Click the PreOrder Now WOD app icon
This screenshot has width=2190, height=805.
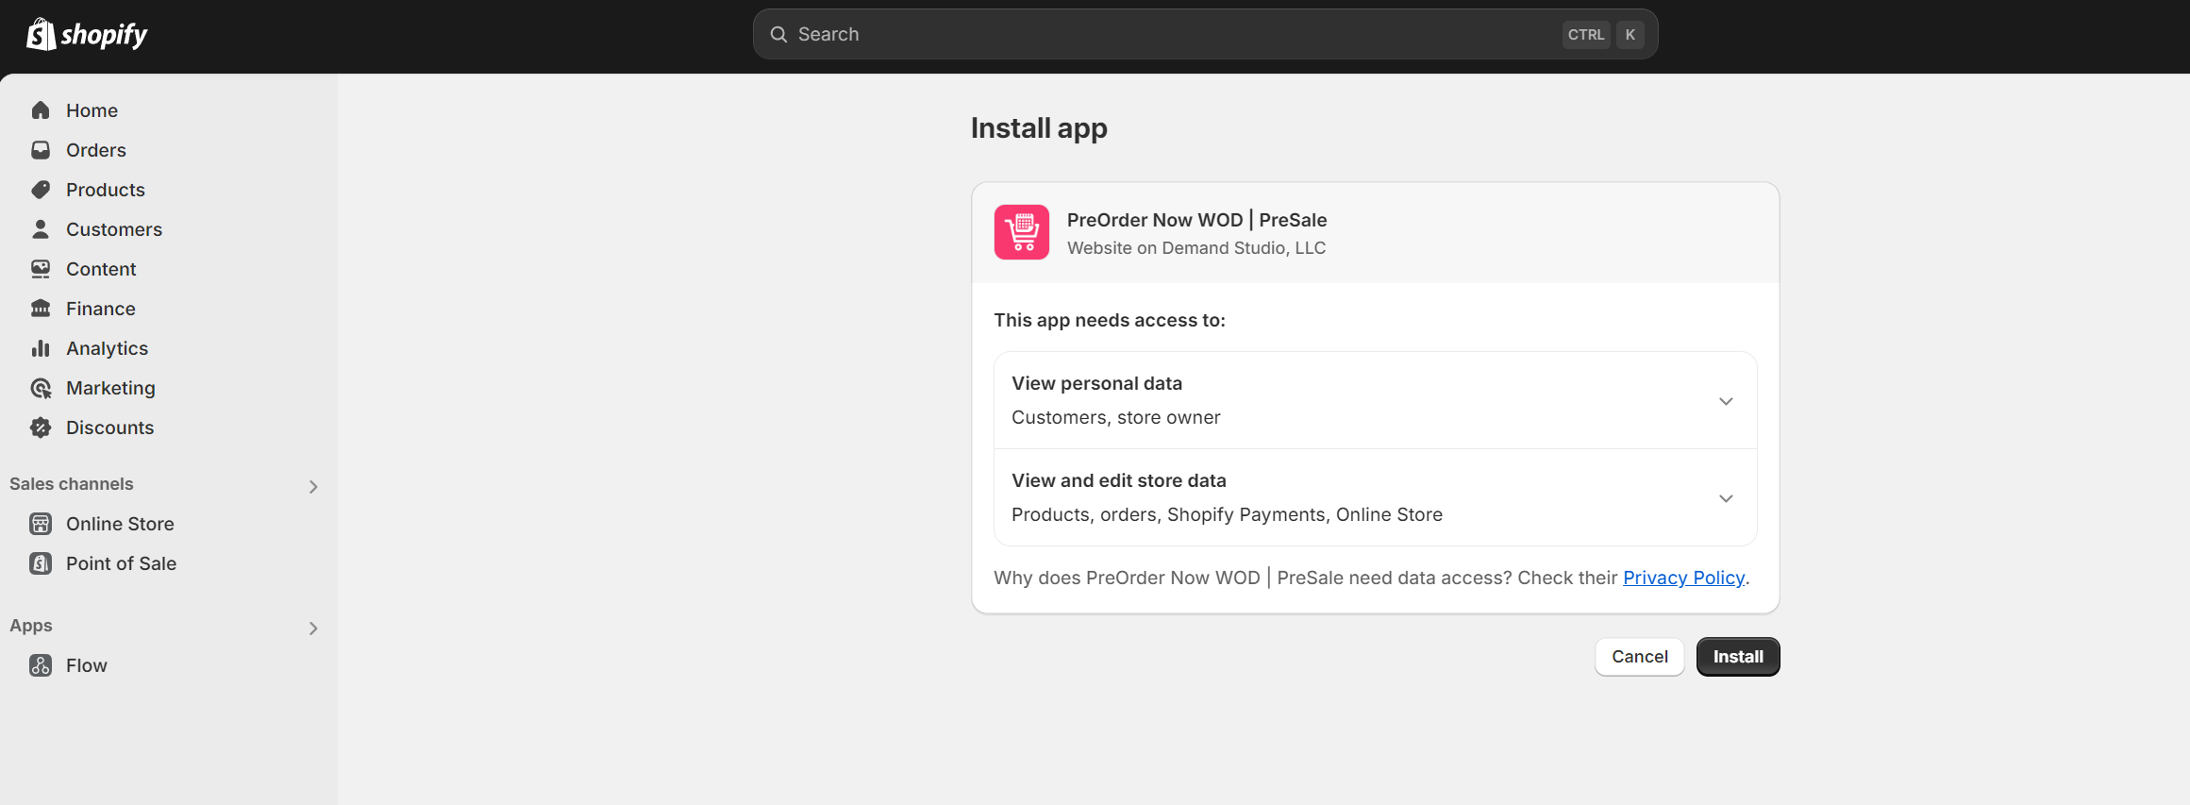pos(1022,232)
